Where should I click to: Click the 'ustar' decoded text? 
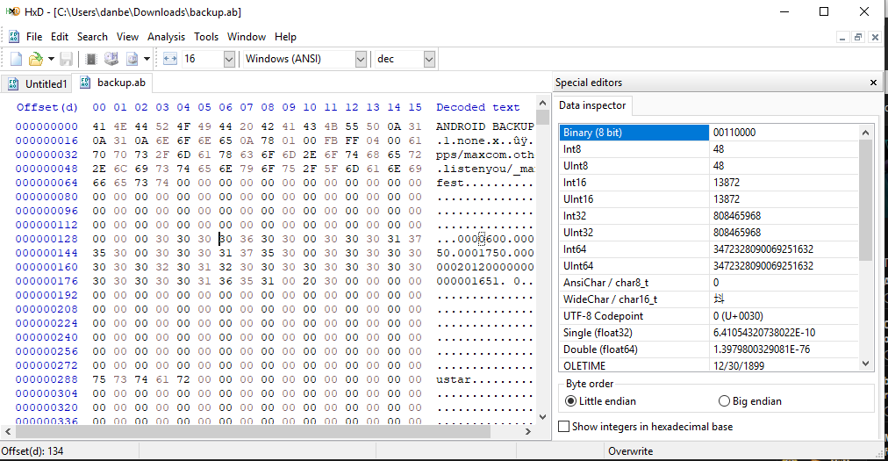click(x=453, y=379)
